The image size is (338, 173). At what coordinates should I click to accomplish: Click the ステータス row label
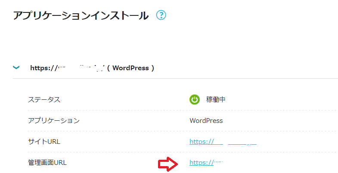[x=44, y=100]
